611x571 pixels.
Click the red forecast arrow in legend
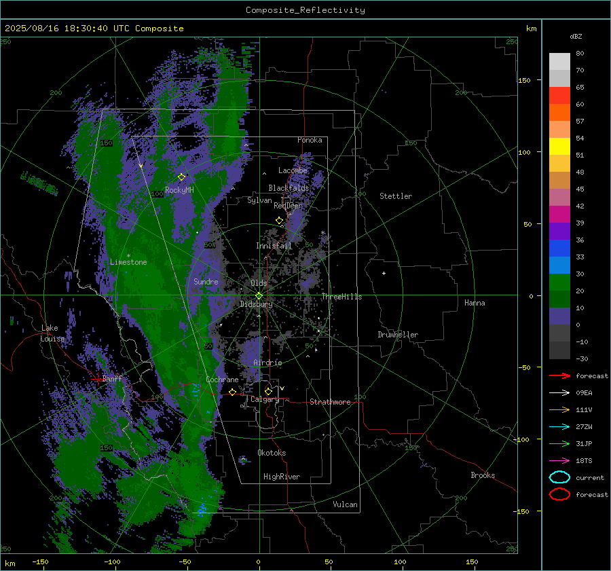click(559, 375)
